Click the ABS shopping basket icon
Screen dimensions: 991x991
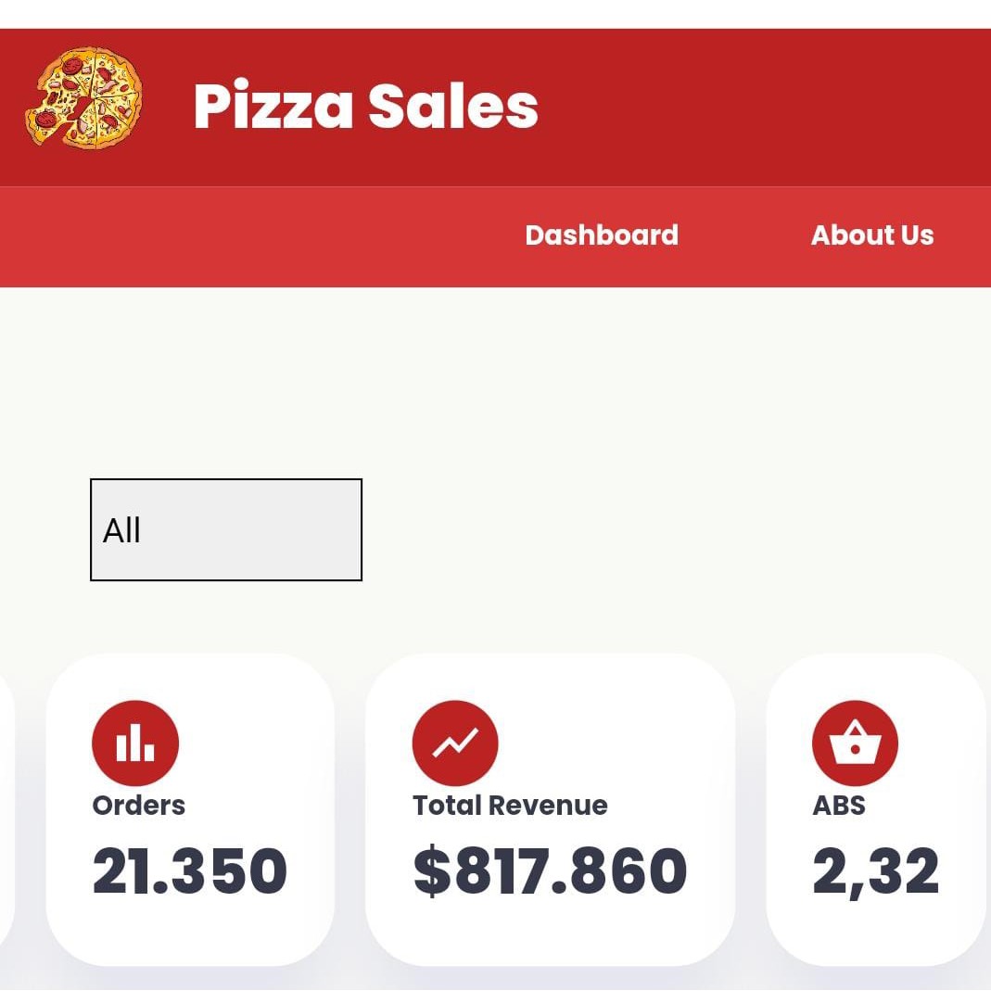point(855,743)
